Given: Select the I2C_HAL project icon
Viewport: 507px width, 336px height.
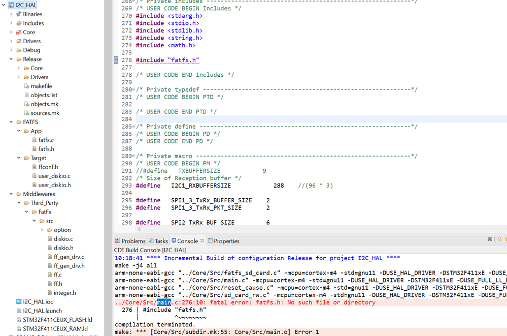Looking at the screenshot, I should coord(11,5).
